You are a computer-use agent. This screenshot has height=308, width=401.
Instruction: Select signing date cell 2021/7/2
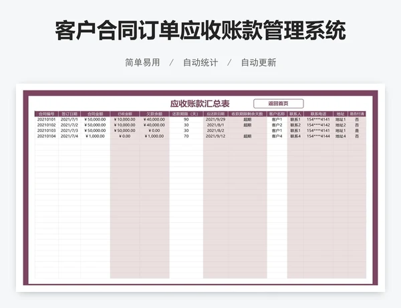[x=70, y=125]
